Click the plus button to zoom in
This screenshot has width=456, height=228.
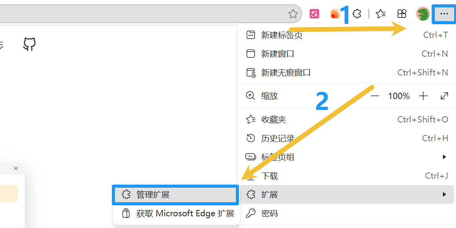pyautogui.click(x=423, y=95)
